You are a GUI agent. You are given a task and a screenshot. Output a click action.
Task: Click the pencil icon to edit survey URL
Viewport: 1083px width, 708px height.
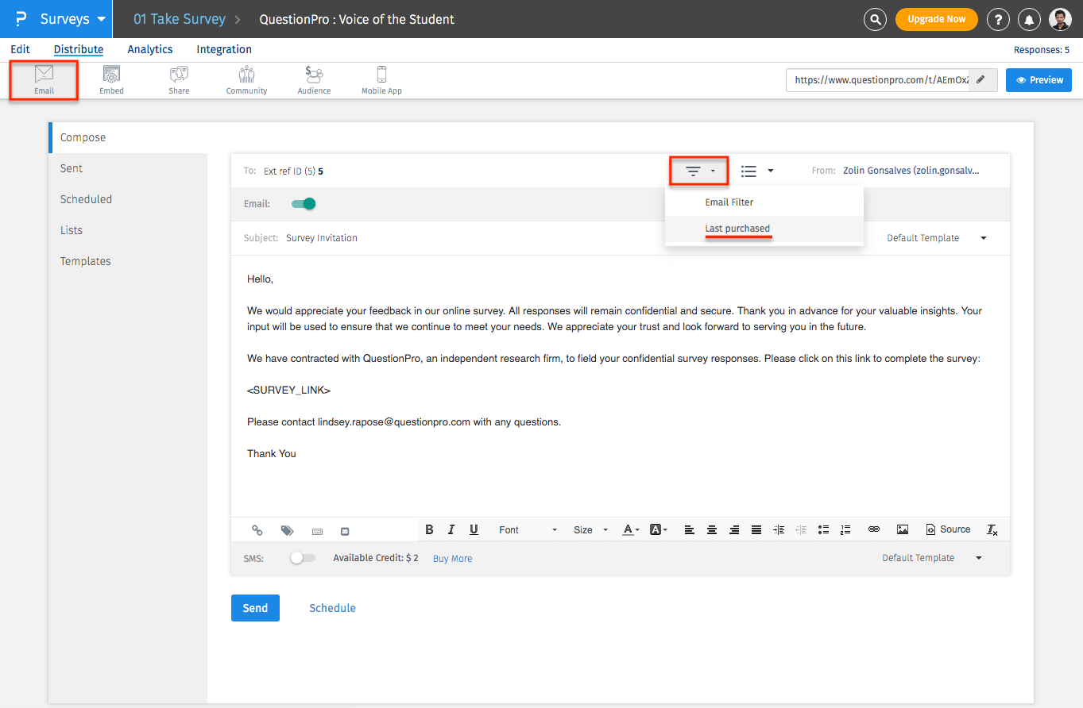click(982, 79)
